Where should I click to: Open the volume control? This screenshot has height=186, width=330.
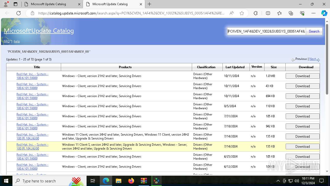pos(297,181)
